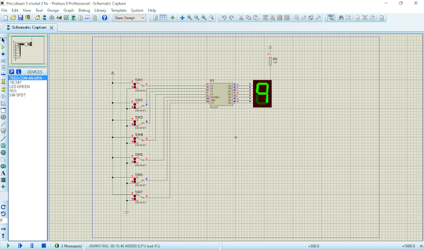The height and width of the screenshot is (250, 424).
Task: Select the 2D text tool (A)
Action: 3,173
